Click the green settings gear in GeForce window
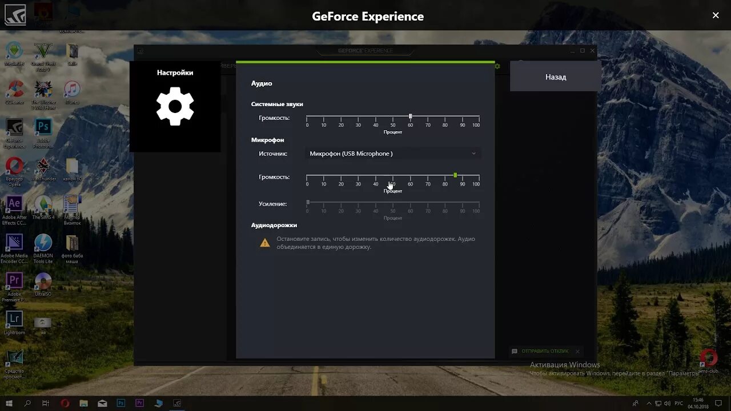731x411 pixels. point(497,66)
